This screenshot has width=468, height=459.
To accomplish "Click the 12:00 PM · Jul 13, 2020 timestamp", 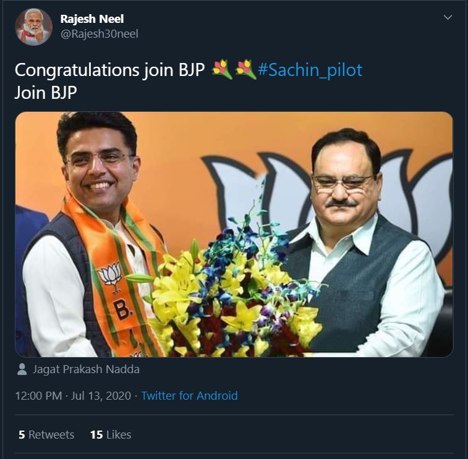I will [x=73, y=395].
